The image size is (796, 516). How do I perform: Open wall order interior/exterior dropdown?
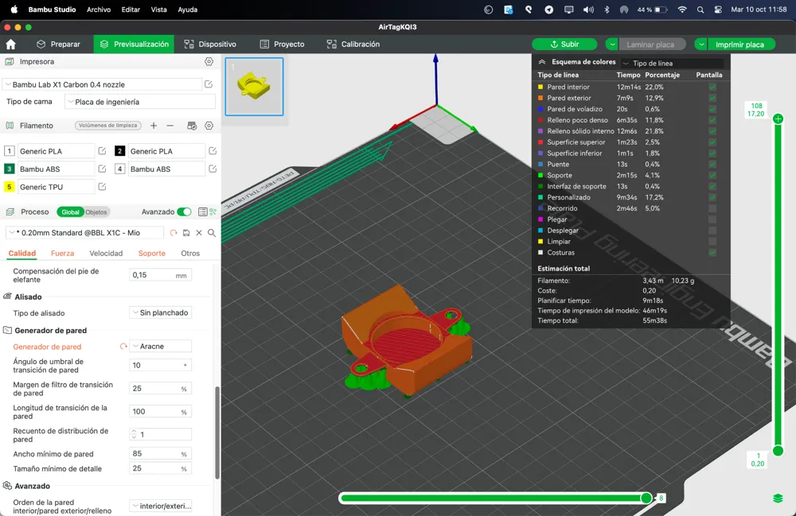(x=161, y=506)
